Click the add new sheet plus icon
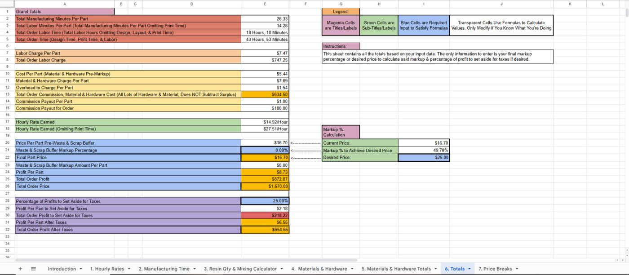Image resolution: width=629 pixels, height=275 pixels. (20, 269)
